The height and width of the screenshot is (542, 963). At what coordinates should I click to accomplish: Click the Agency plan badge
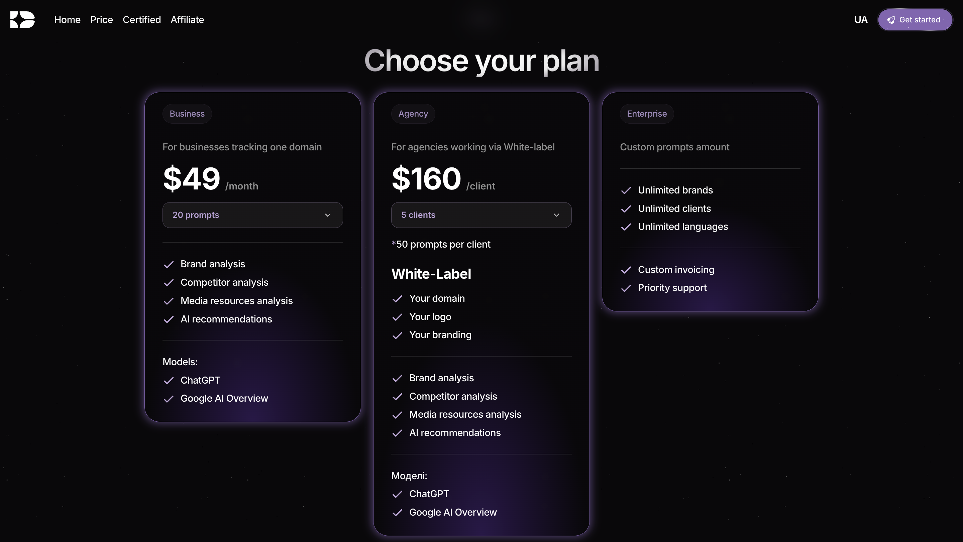[x=413, y=114]
